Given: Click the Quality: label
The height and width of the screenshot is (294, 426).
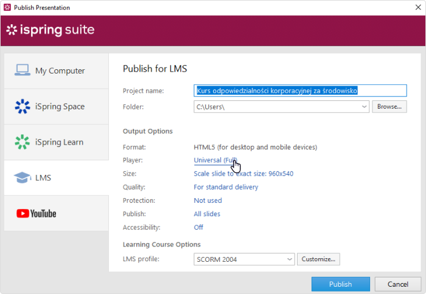Looking at the screenshot, I should (x=134, y=187).
